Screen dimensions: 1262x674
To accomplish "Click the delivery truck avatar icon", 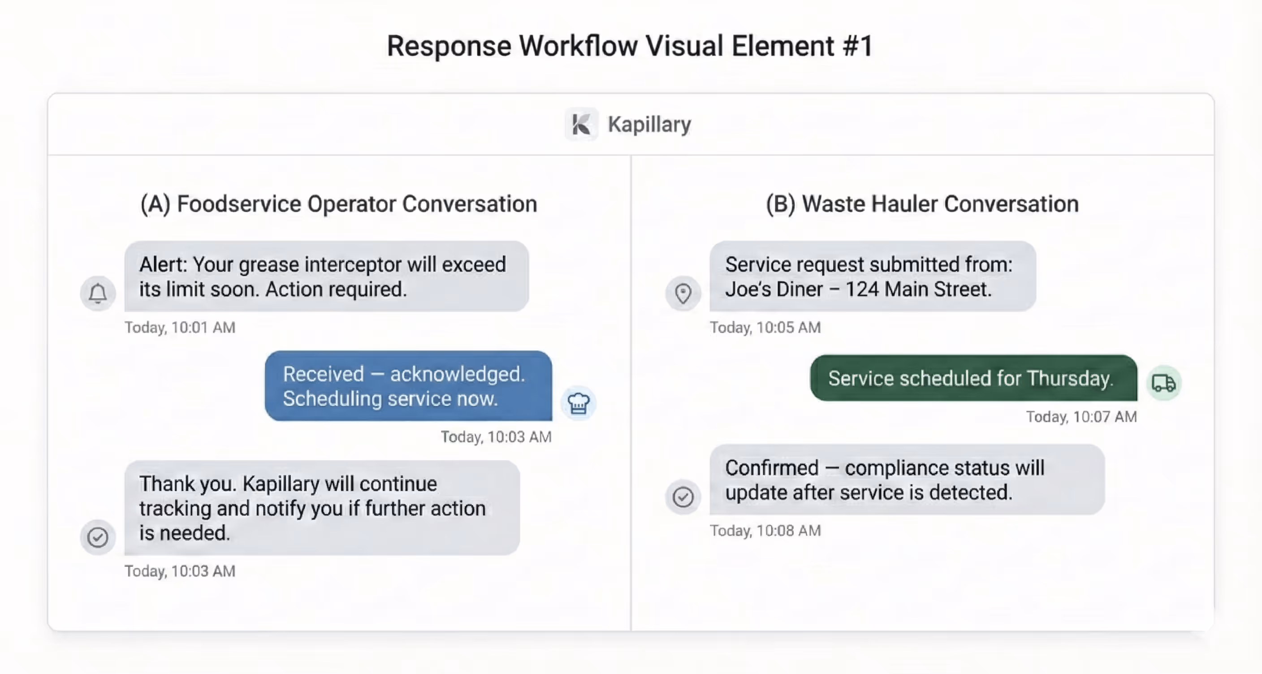I will point(1163,383).
